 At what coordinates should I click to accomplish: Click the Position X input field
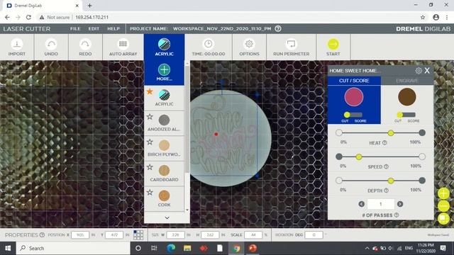[80, 234]
